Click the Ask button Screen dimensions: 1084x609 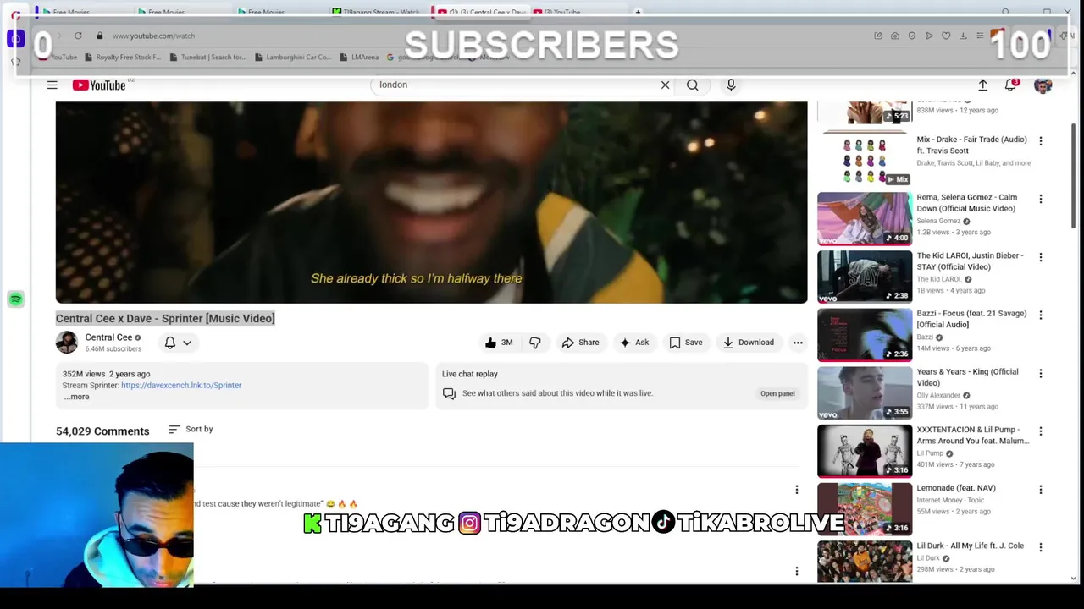[633, 343]
